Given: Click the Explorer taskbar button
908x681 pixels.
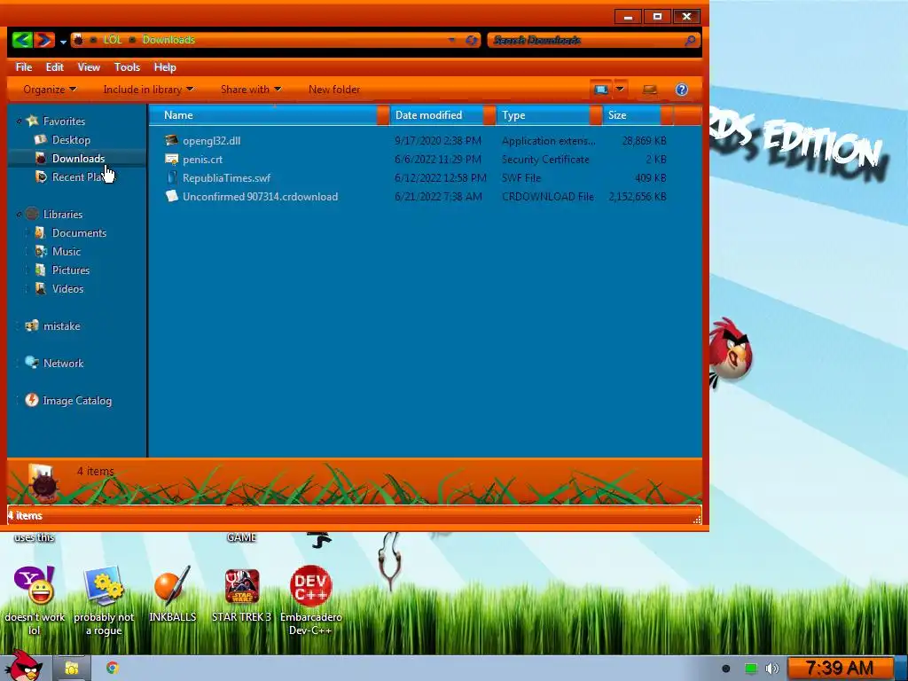Looking at the screenshot, I should [71, 669].
